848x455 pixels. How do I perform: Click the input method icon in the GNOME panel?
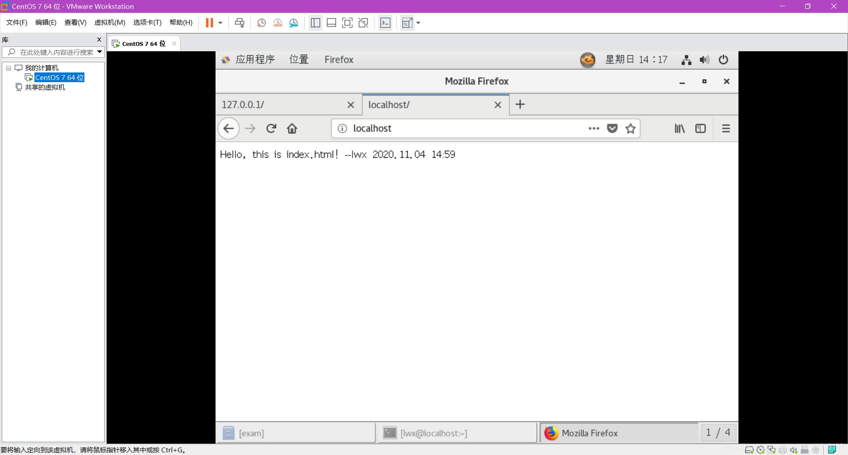[x=588, y=60]
